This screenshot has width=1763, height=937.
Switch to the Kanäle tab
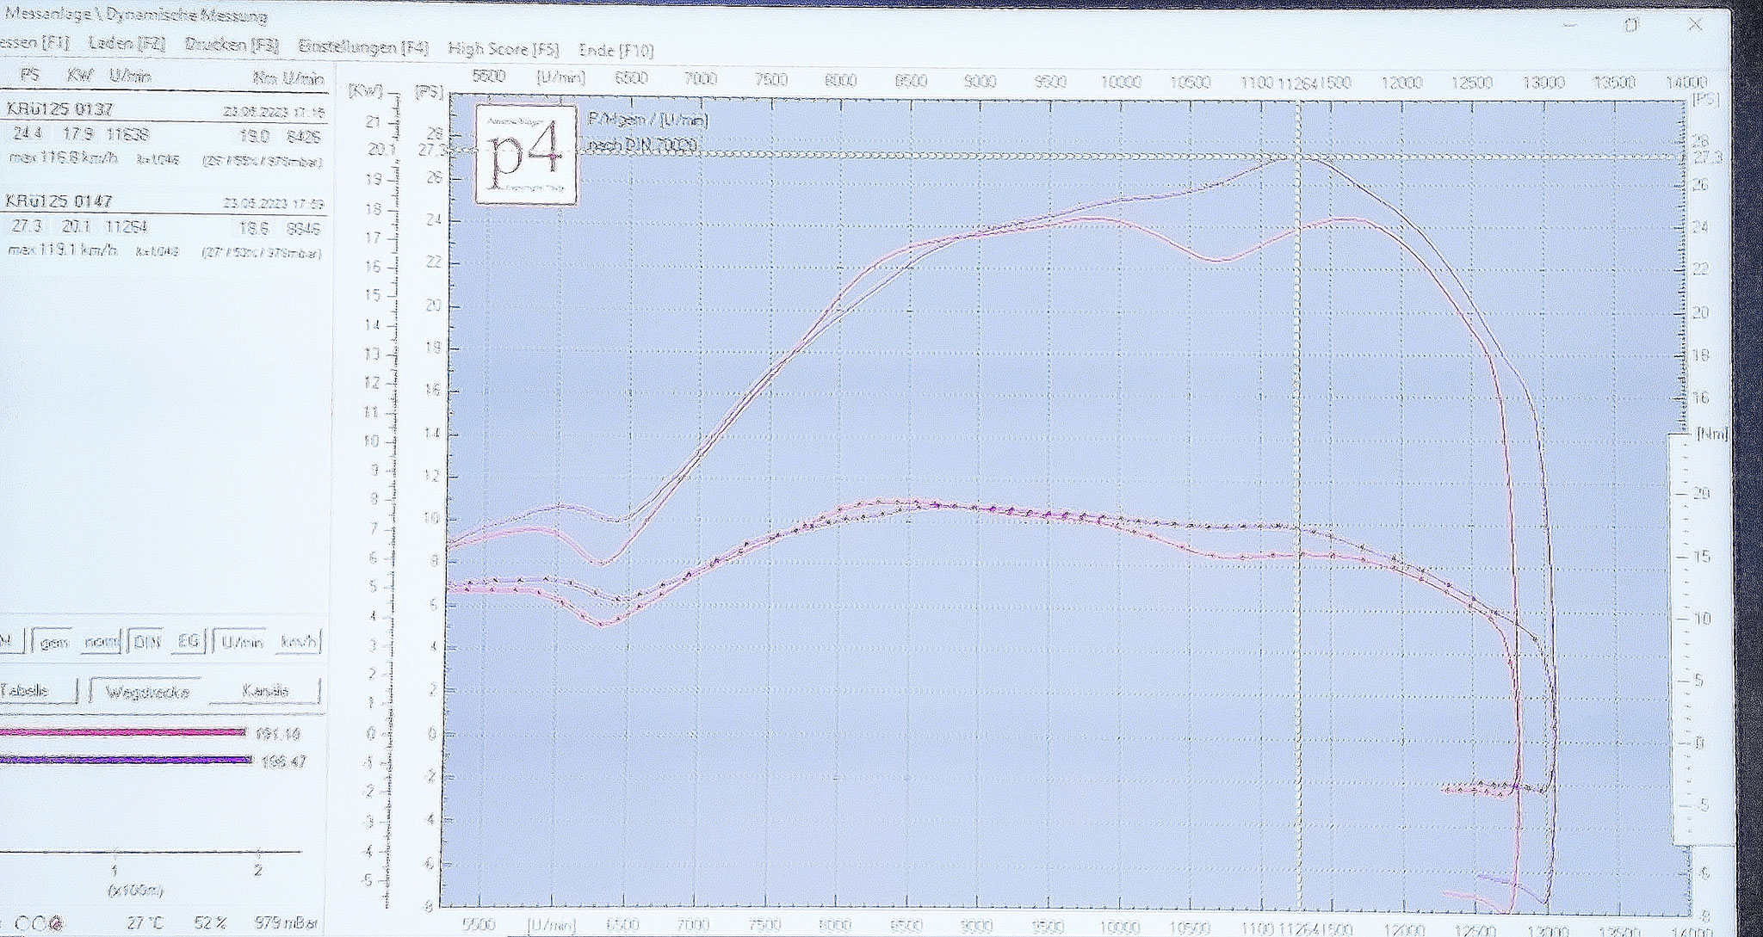(x=265, y=691)
